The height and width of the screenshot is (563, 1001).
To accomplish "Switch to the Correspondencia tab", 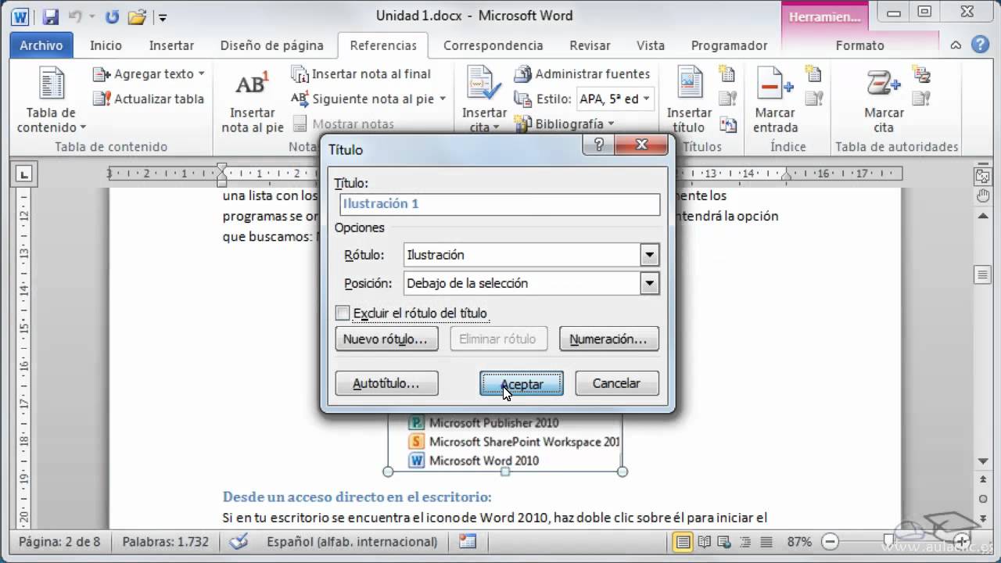I will (493, 45).
